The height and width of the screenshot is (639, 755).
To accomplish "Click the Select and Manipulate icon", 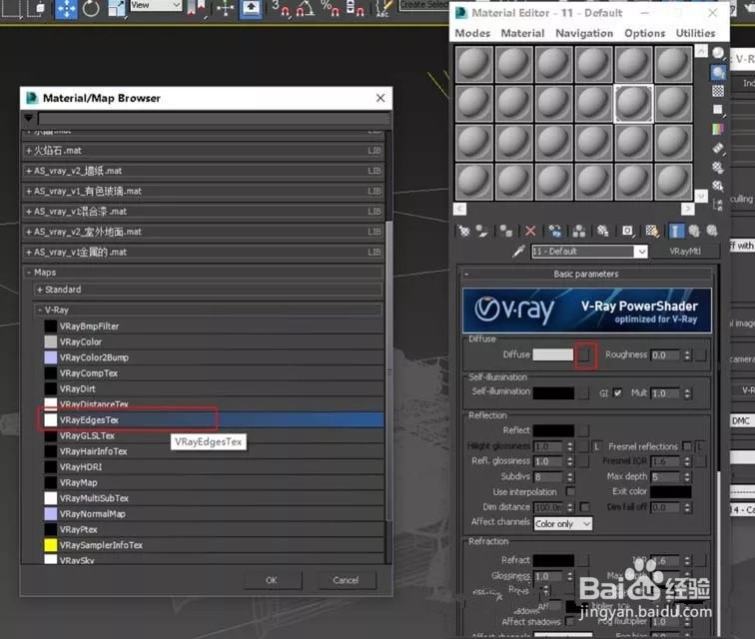I will click(226, 8).
